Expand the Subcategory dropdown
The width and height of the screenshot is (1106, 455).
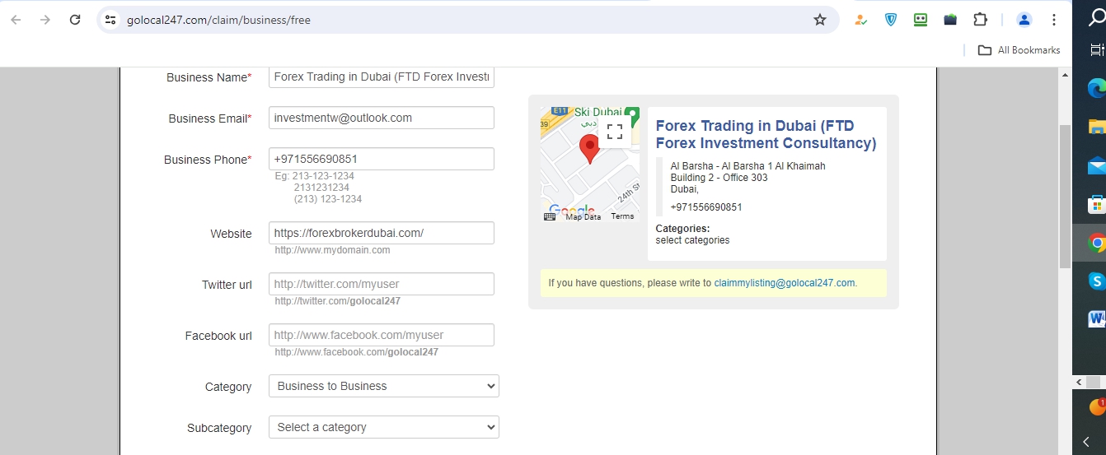click(383, 427)
